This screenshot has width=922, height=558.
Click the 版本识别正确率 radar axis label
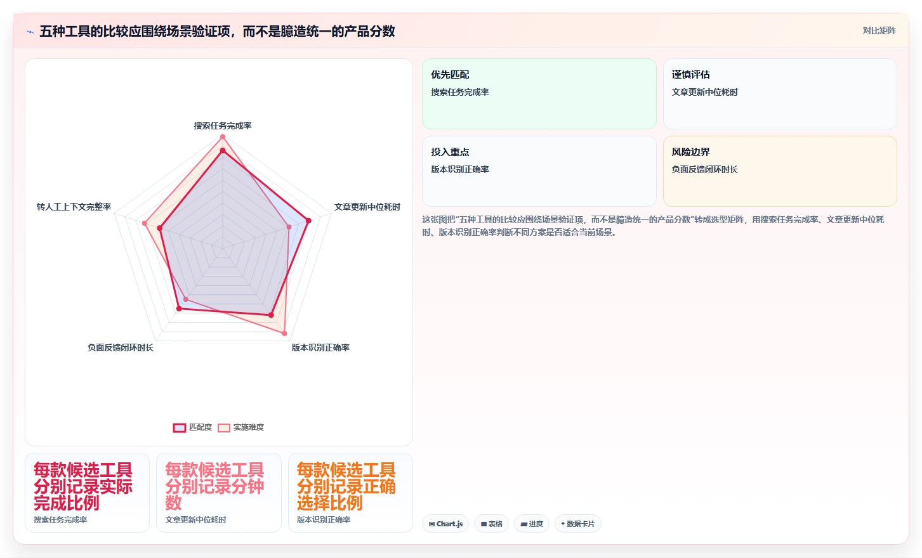320,347
